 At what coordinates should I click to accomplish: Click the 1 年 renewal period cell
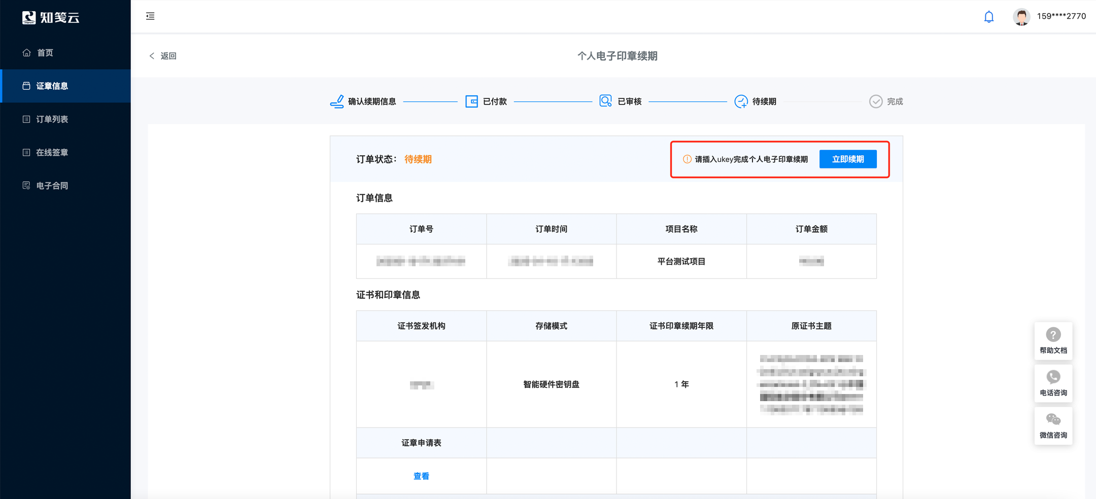point(681,384)
